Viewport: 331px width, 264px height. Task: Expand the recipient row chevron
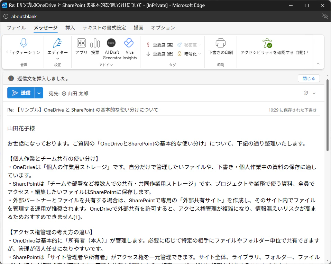pyautogui.click(x=314, y=93)
